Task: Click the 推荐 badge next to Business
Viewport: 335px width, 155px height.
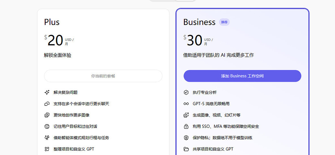Action: coord(224,22)
